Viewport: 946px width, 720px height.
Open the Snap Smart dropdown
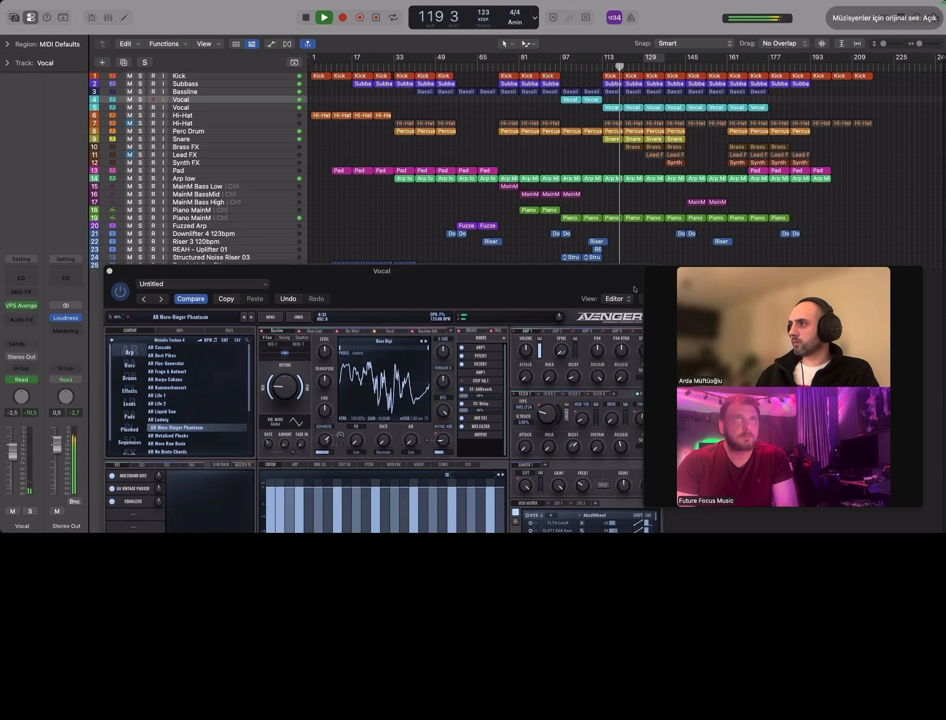coord(694,43)
